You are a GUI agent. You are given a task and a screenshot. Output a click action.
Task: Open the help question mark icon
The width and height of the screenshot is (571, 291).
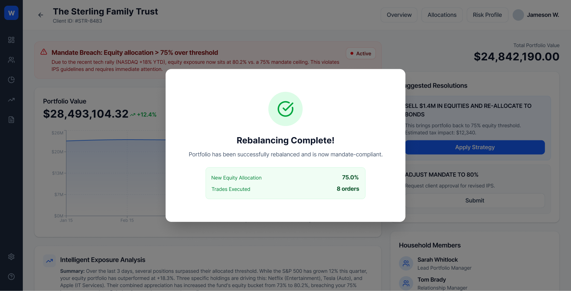(11, 277)
